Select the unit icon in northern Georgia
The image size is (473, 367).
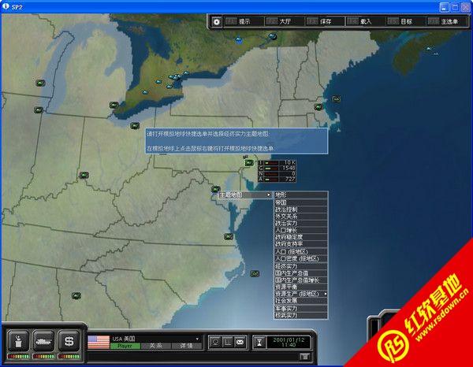[76, 295]
